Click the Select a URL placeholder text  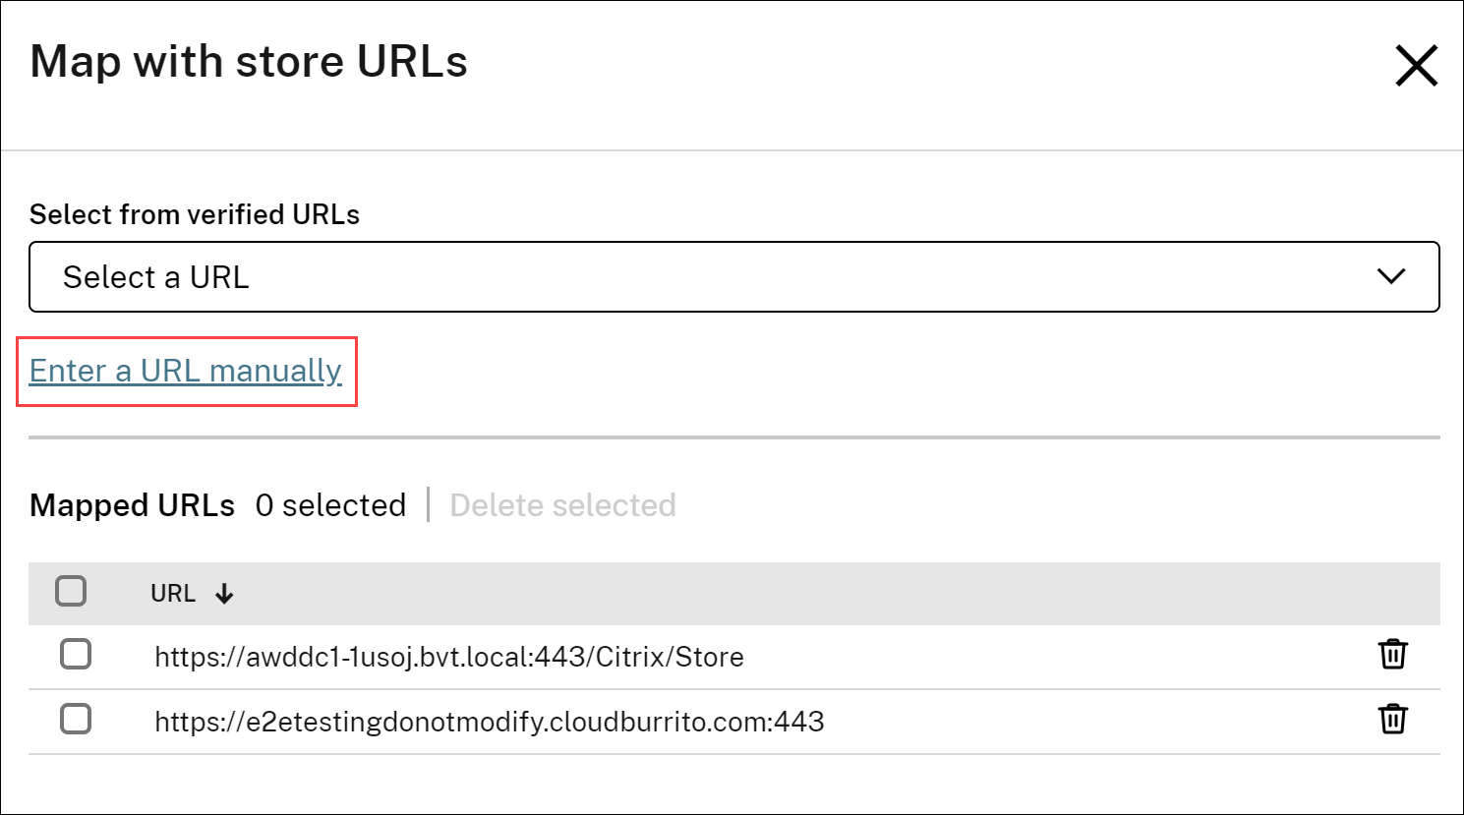156,277
